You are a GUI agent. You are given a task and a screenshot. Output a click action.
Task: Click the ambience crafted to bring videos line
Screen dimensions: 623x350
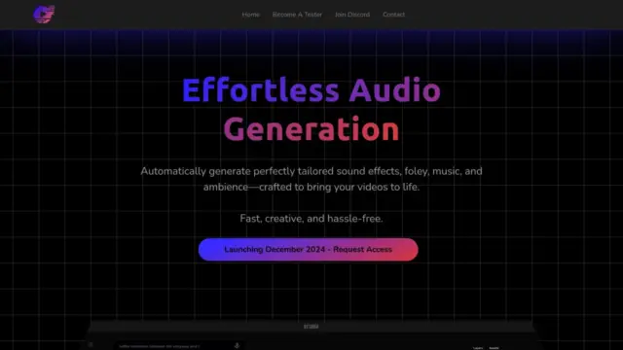pos(311,187)
